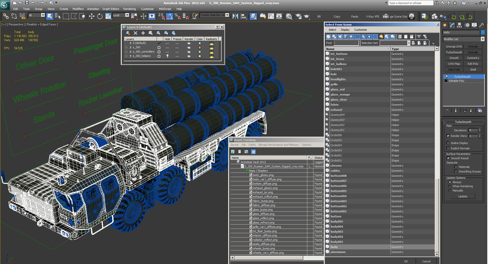Delete layer icon in Layer dialog
Viewport: 488px width, 264px height.
pos(136,33)
